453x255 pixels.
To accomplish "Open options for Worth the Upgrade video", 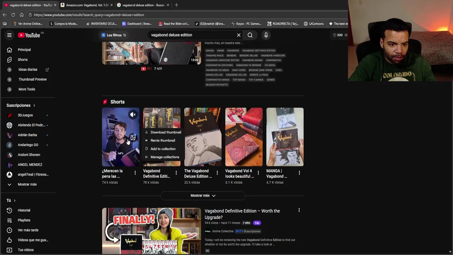I will 299,210.
